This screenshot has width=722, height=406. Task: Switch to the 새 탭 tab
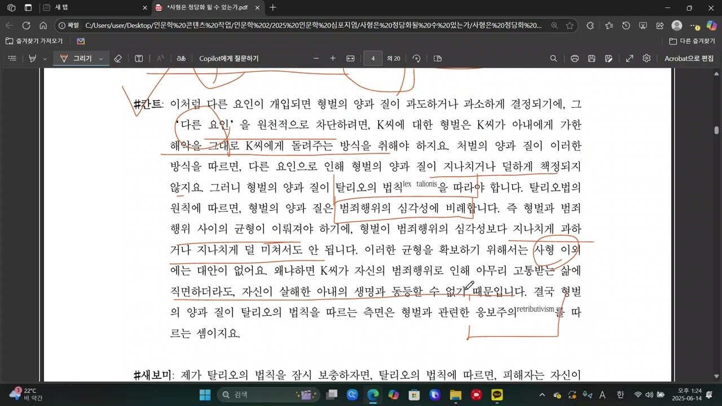click(95, 8)
